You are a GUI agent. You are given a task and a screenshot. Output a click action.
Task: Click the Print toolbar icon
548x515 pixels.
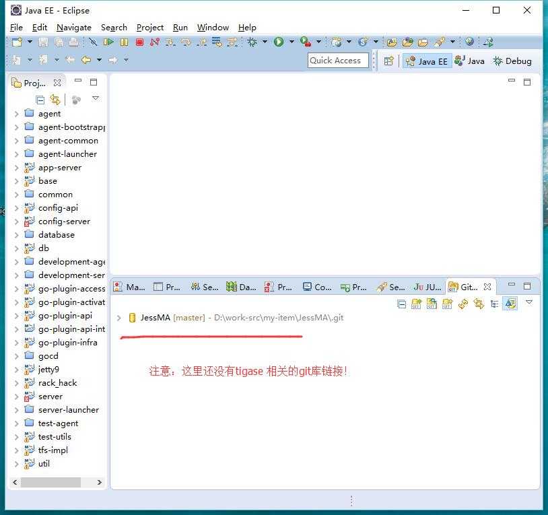(x=74, y=42)
